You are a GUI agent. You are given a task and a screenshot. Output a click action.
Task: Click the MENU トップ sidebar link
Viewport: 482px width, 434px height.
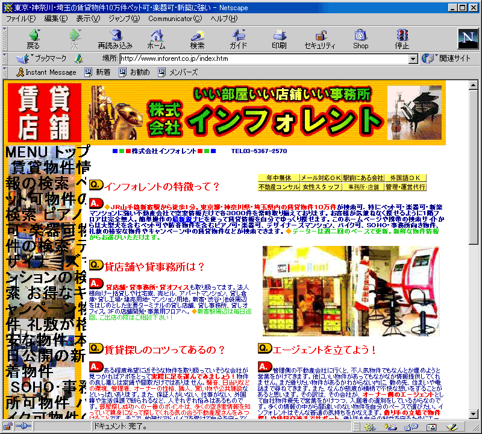pos(48,153)
